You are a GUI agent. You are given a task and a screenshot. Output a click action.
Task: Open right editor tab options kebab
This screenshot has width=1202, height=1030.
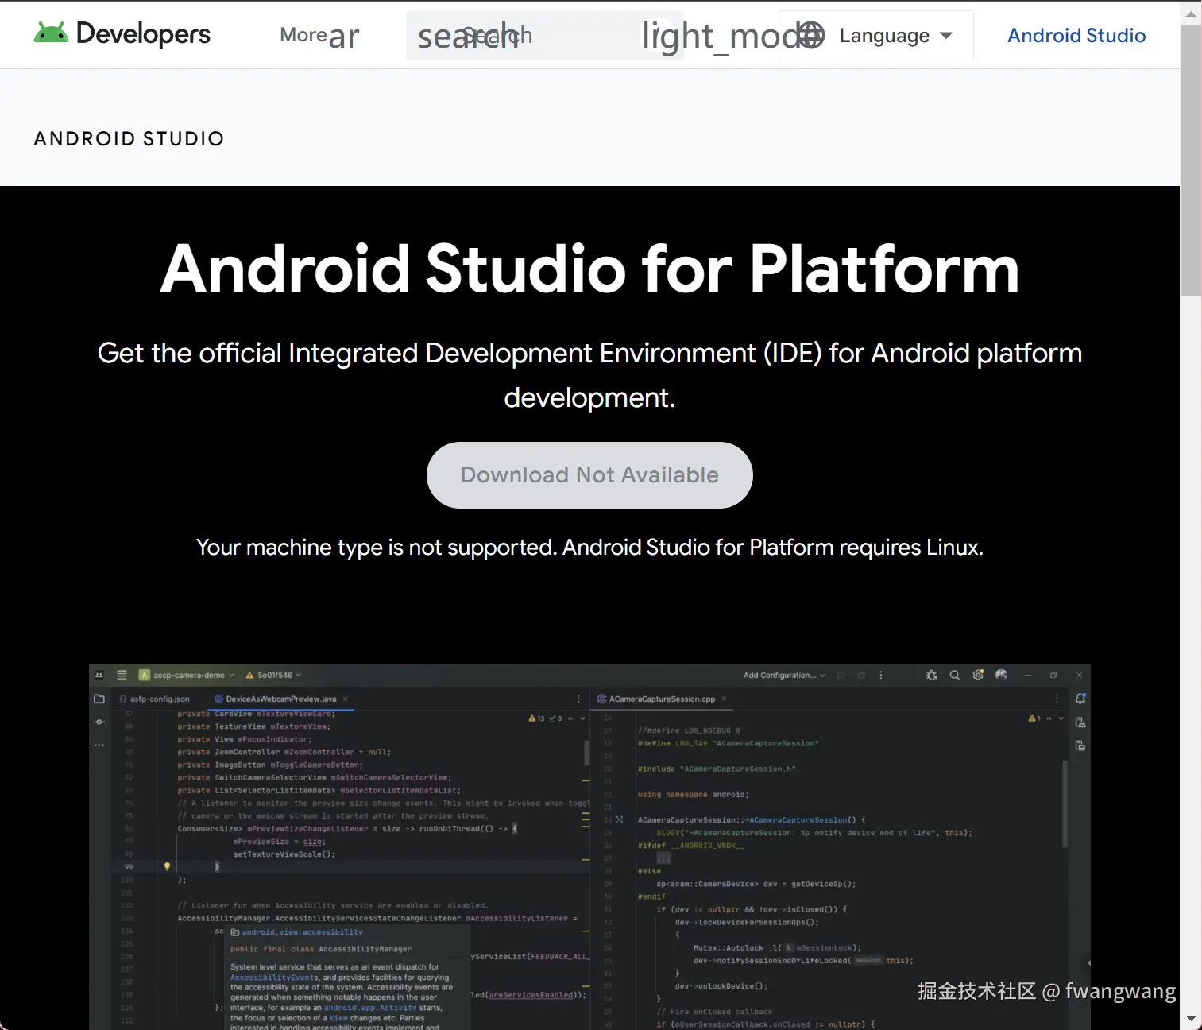tap(1057, 699)
